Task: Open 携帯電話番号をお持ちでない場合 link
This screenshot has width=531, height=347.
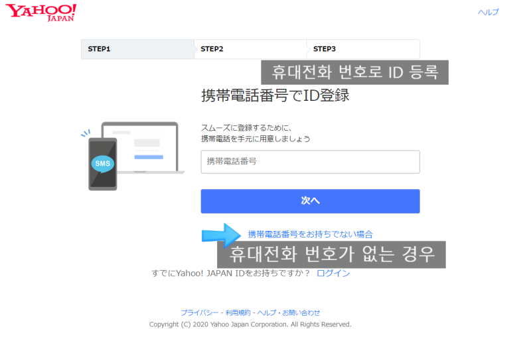Action: coord(310,234)
